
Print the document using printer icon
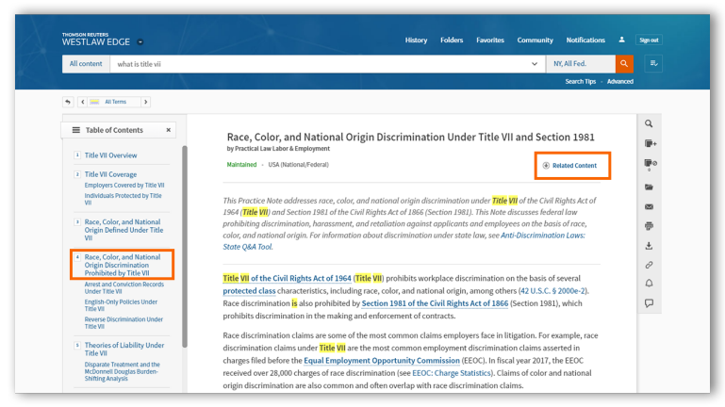[649, 226]
